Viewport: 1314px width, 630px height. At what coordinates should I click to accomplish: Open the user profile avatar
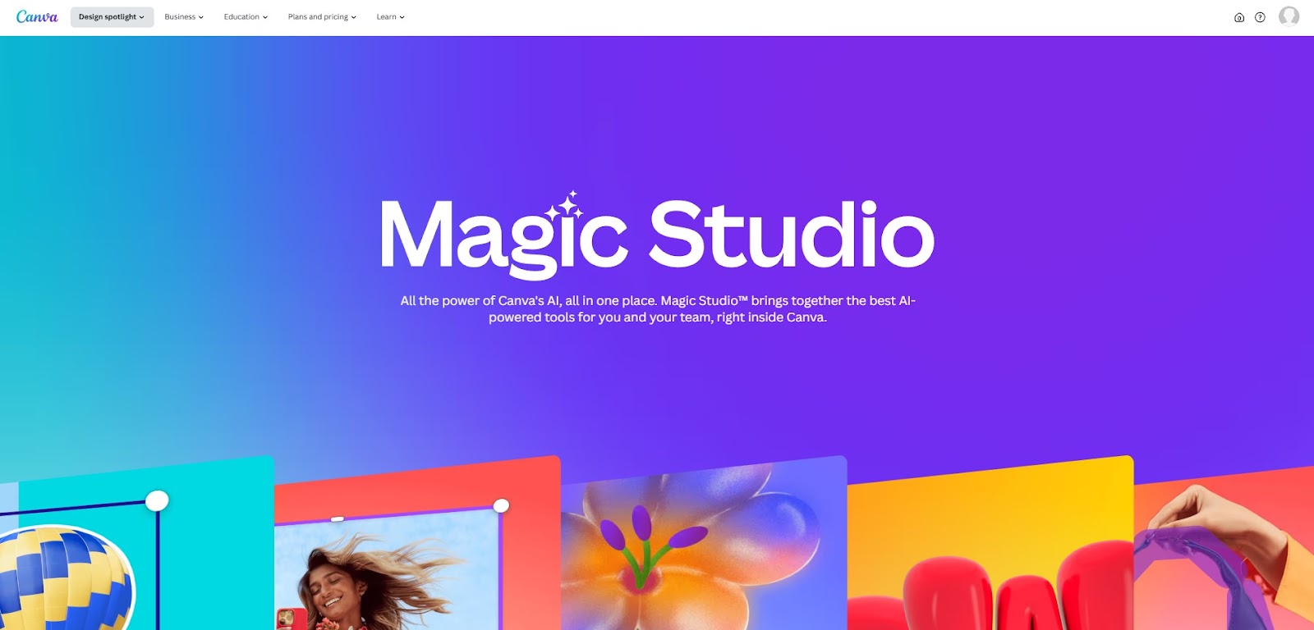pos(1289,16)
